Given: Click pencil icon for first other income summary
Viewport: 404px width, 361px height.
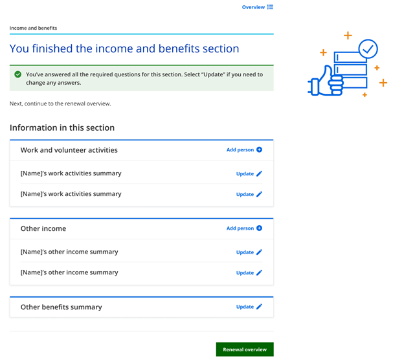Looking at the screenshot, I should 260,252.
